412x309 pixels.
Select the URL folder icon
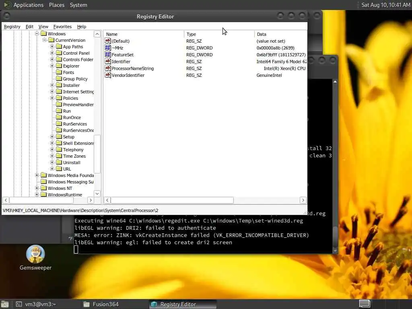click(59, 169)
